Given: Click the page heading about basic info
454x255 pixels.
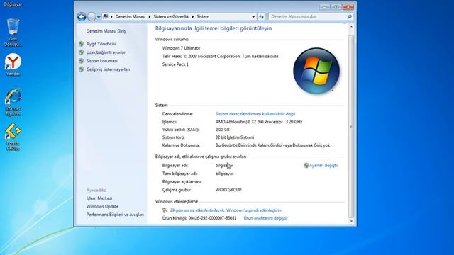Looking at the screenshot, I should point(214,28).
